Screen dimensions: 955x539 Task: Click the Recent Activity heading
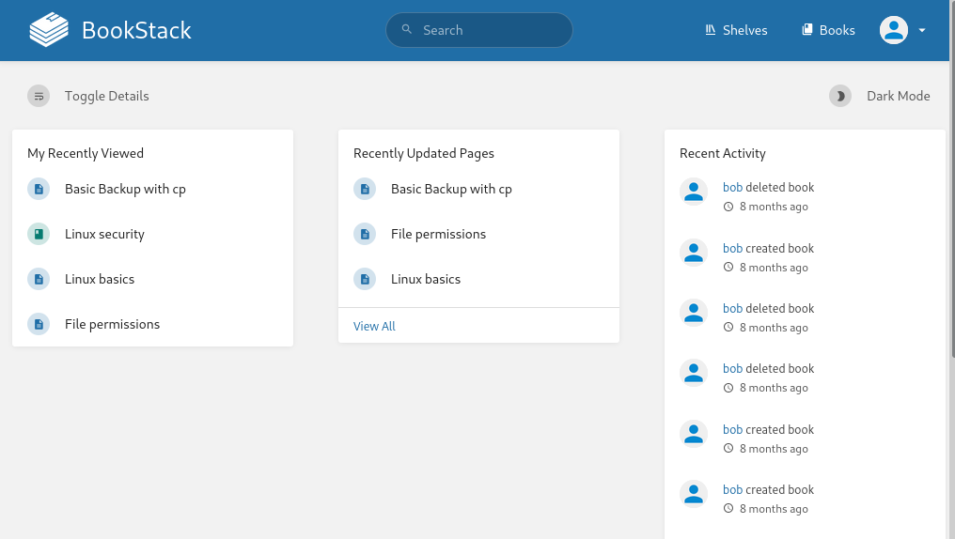(722, 153)
